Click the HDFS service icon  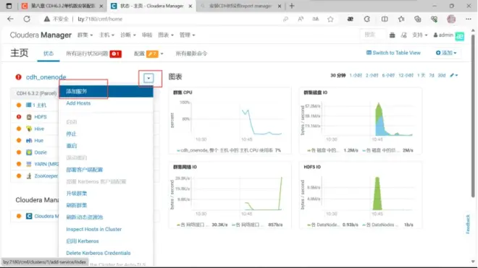(x=29, y=117)
